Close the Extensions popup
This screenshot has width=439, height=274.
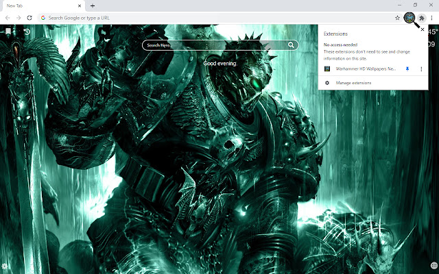[x=423, y=29]
